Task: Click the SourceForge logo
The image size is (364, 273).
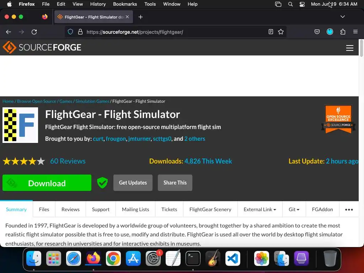Action: click(42, 47)
